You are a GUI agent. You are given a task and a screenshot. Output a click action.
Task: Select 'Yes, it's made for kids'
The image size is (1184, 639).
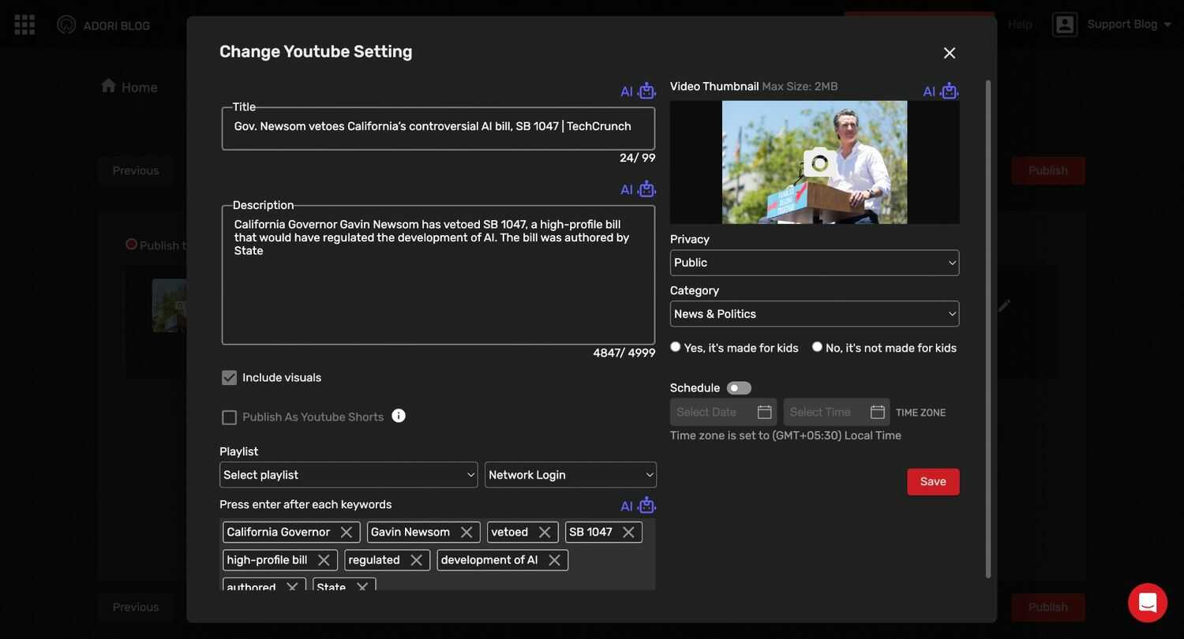[x=676, y=347]
